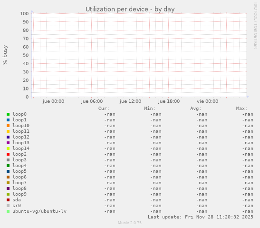260x228 pixels.
Task: Click the Cur: column header
Action: (x=104, y=109)
